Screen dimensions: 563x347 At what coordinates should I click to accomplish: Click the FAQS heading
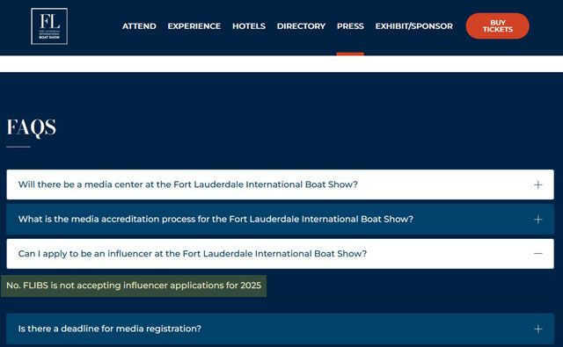(x=32, y=127)
